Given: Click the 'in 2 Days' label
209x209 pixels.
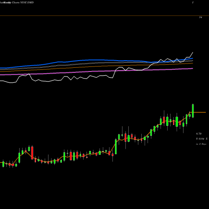Looking at the screenshot, I should coord(201,144).
